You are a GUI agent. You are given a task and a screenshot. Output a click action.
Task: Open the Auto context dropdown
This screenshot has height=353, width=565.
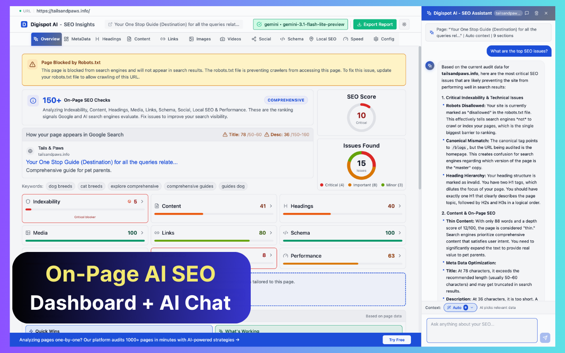[x=460, y=308]
